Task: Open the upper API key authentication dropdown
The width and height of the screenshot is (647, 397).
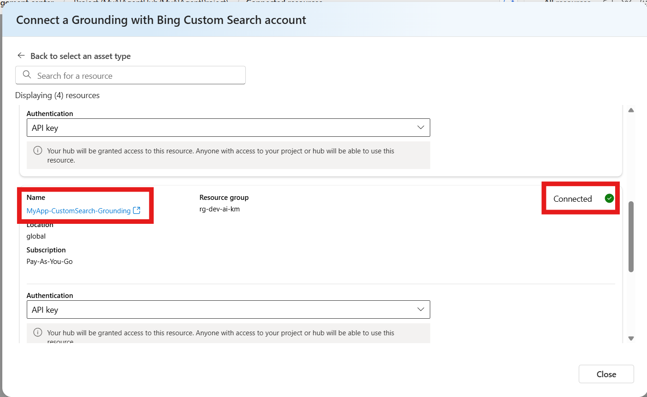Action: (x=420, y=128)
